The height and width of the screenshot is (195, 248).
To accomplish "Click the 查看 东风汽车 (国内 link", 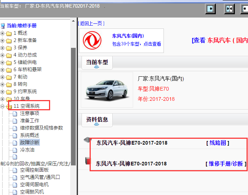I will point(220,41).
